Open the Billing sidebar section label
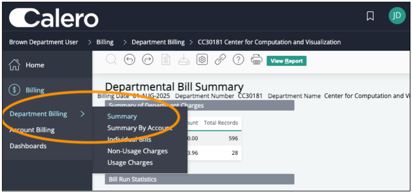The height and width of the screenshot is (194, 412). tap(35, 90)
